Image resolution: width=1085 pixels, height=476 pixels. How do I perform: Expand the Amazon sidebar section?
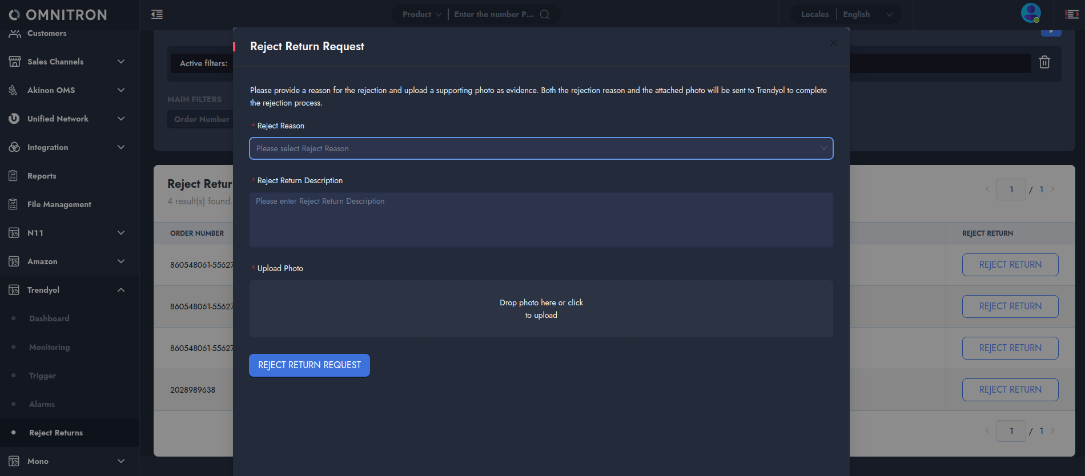(121, 261)
